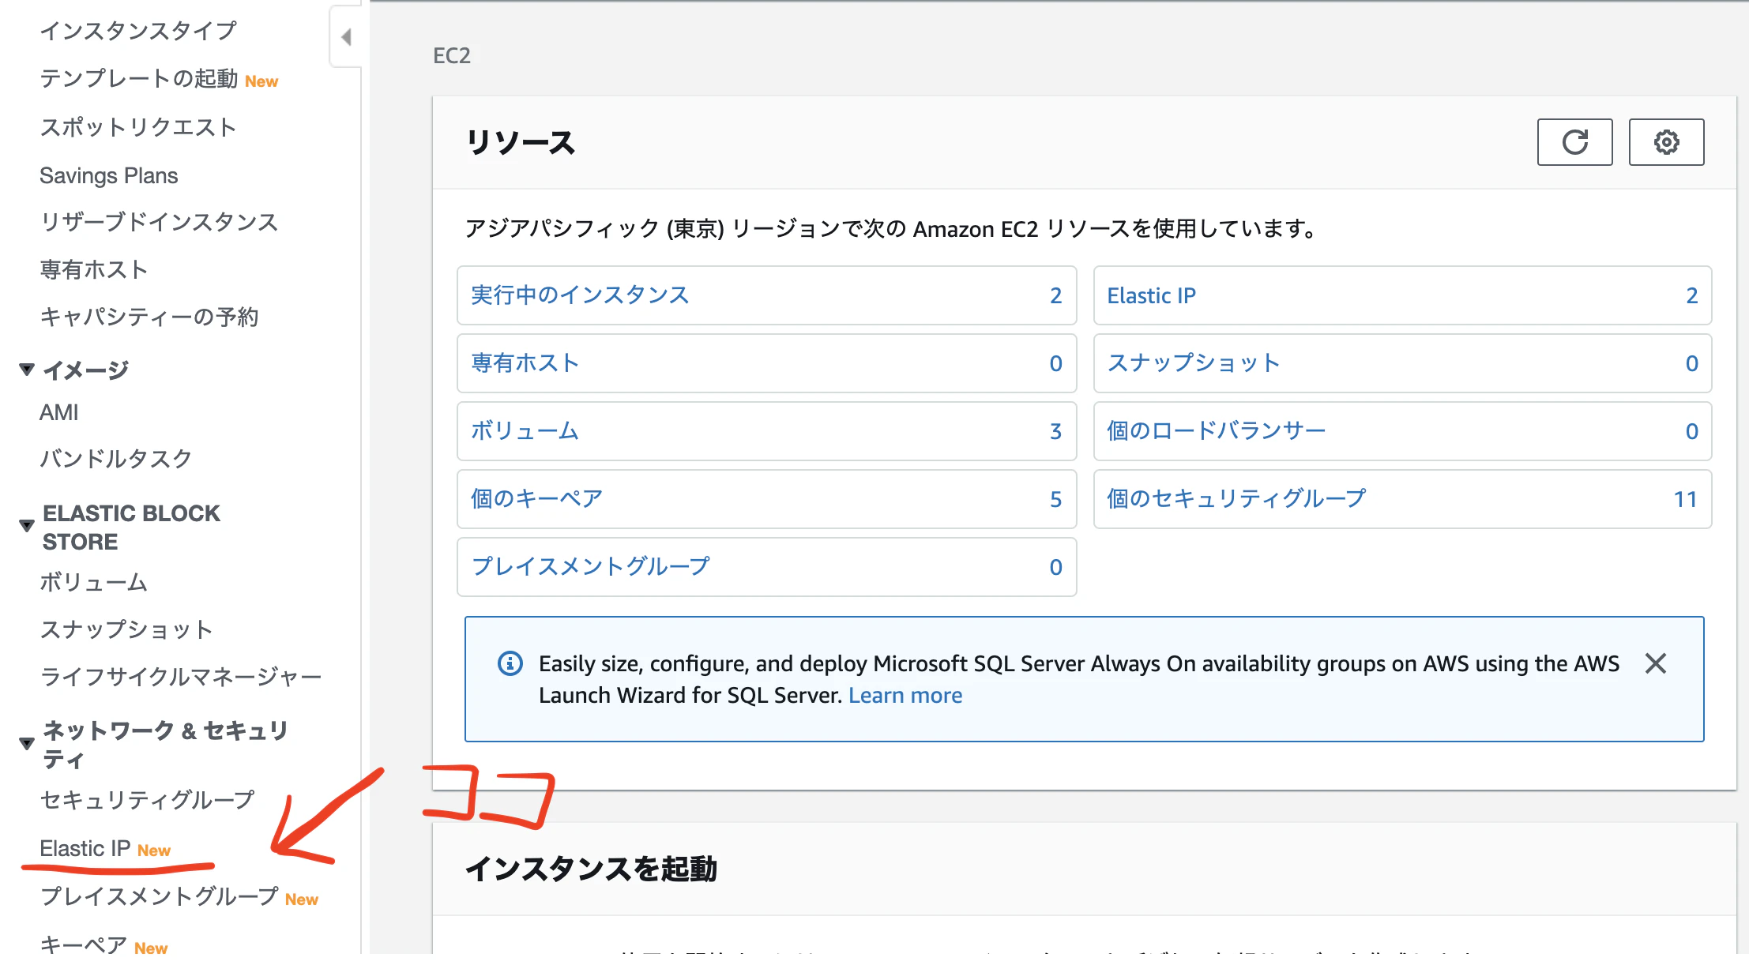Click the info icon in the banner
1749x965 pixels.
510,663
